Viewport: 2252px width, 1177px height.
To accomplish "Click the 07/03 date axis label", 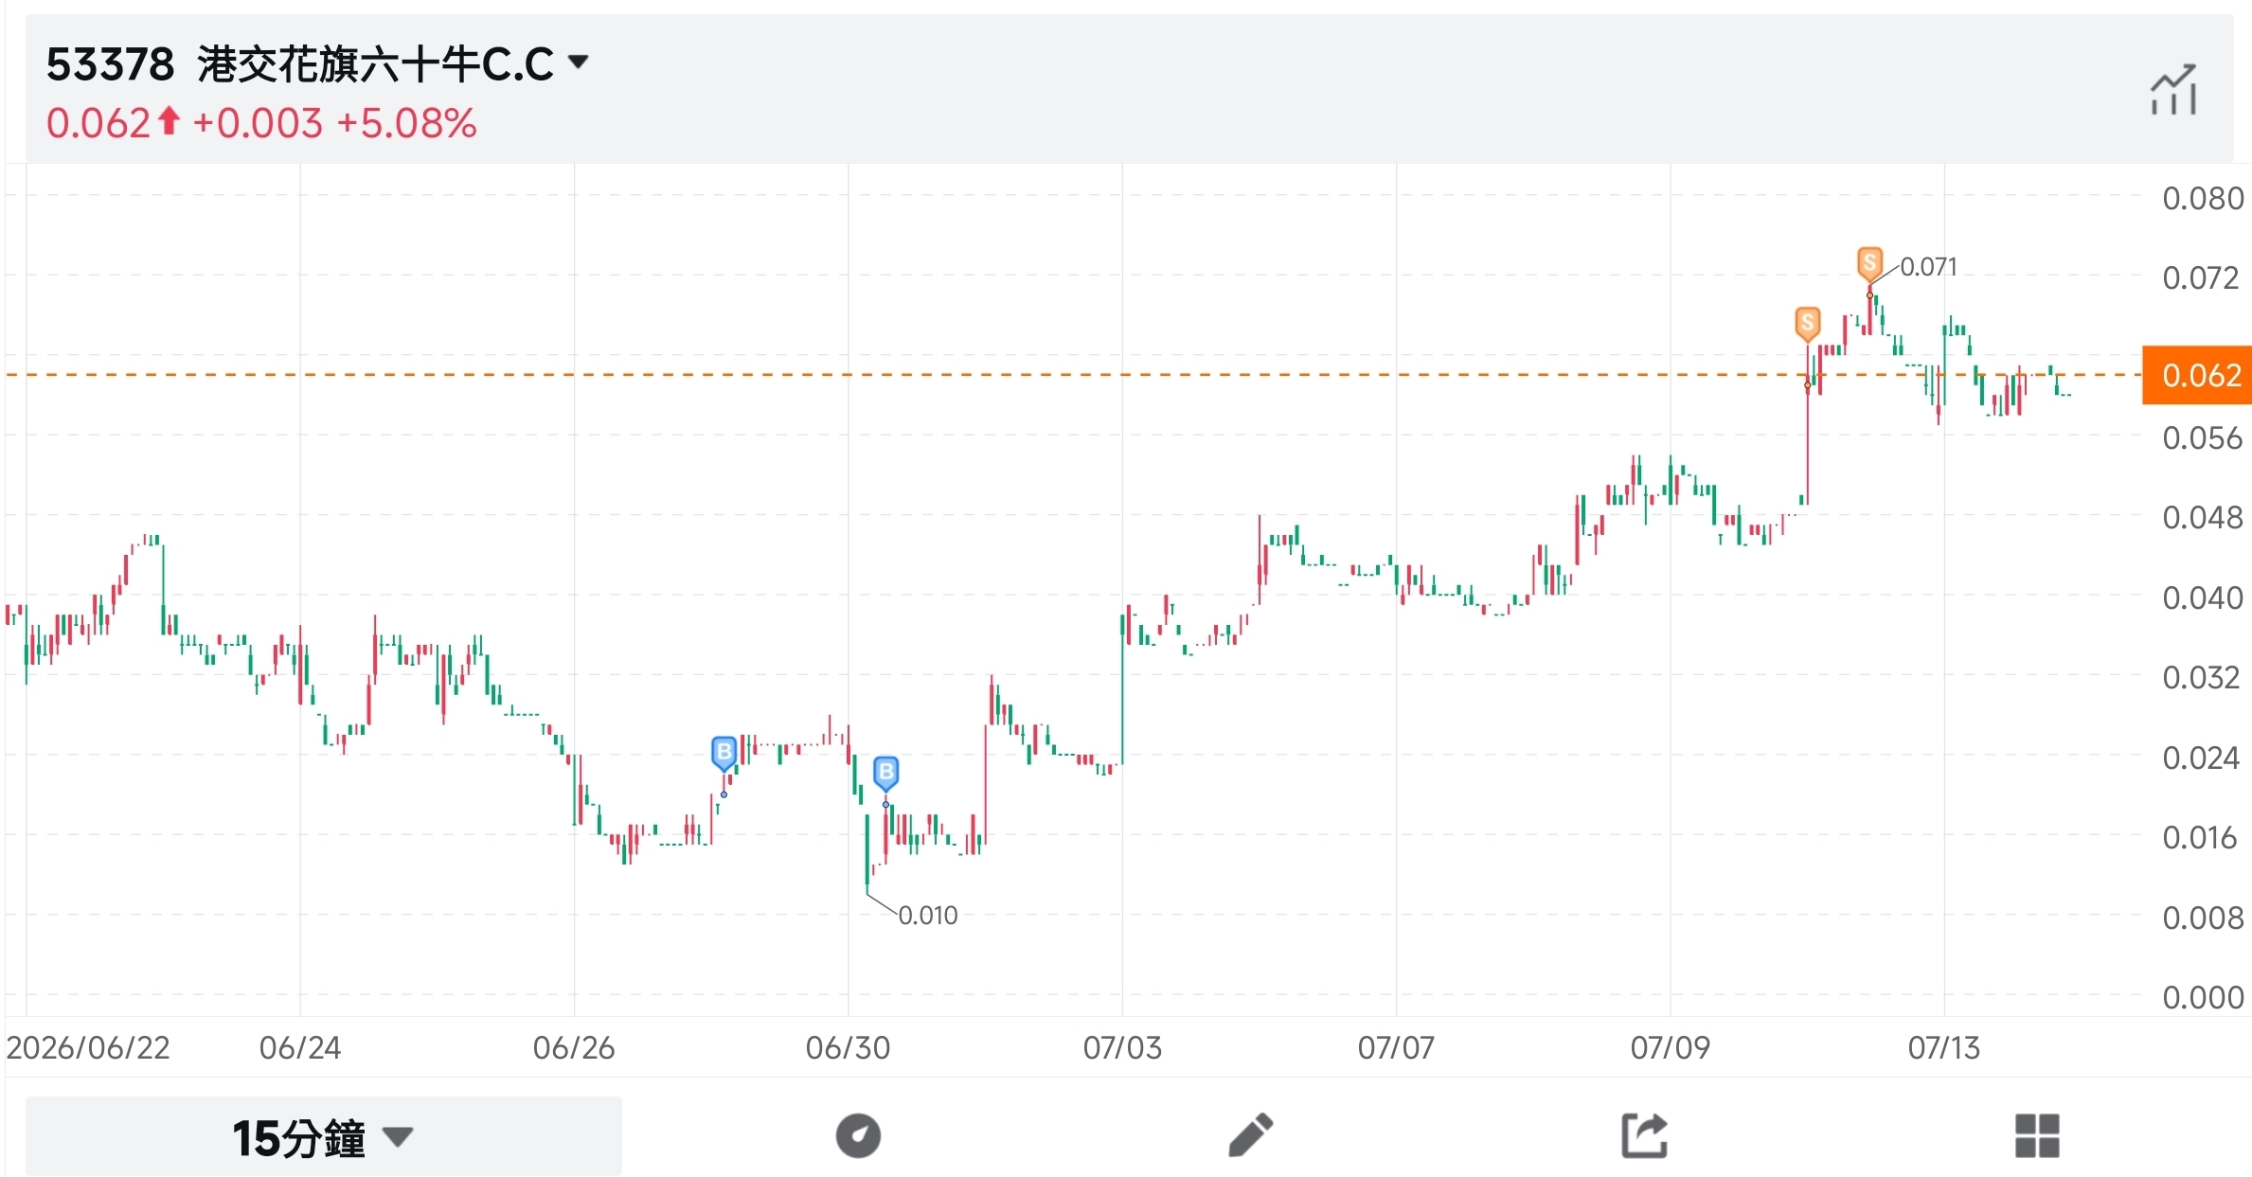I will point(1122,1047).
